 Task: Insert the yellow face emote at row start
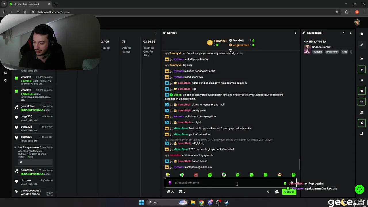[x=168, y=175]
